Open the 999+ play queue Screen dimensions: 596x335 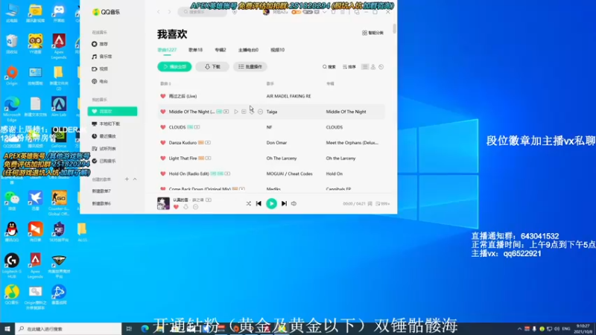click(382, 204)
